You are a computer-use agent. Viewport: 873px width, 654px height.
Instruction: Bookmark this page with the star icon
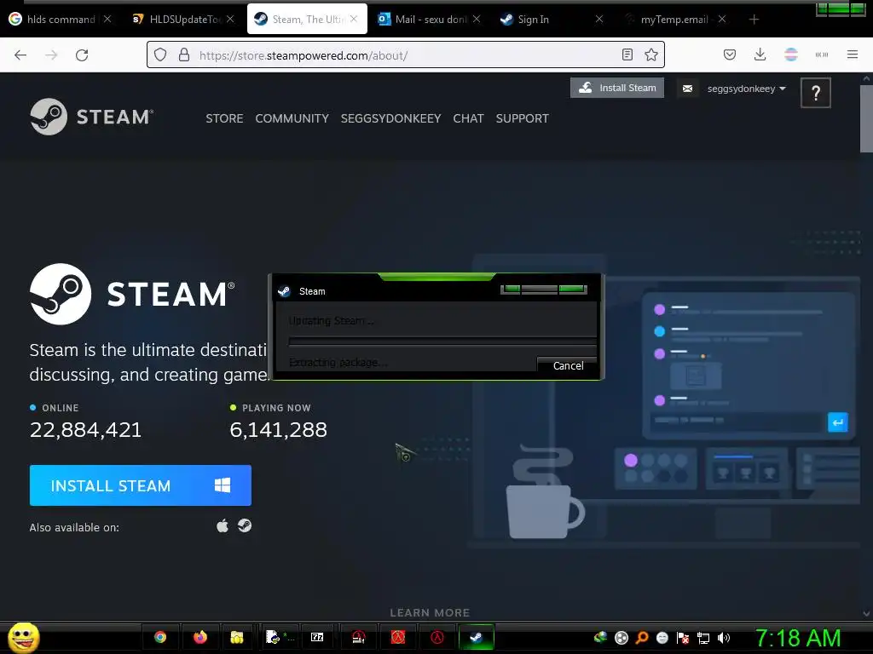(x=650, y=55)
